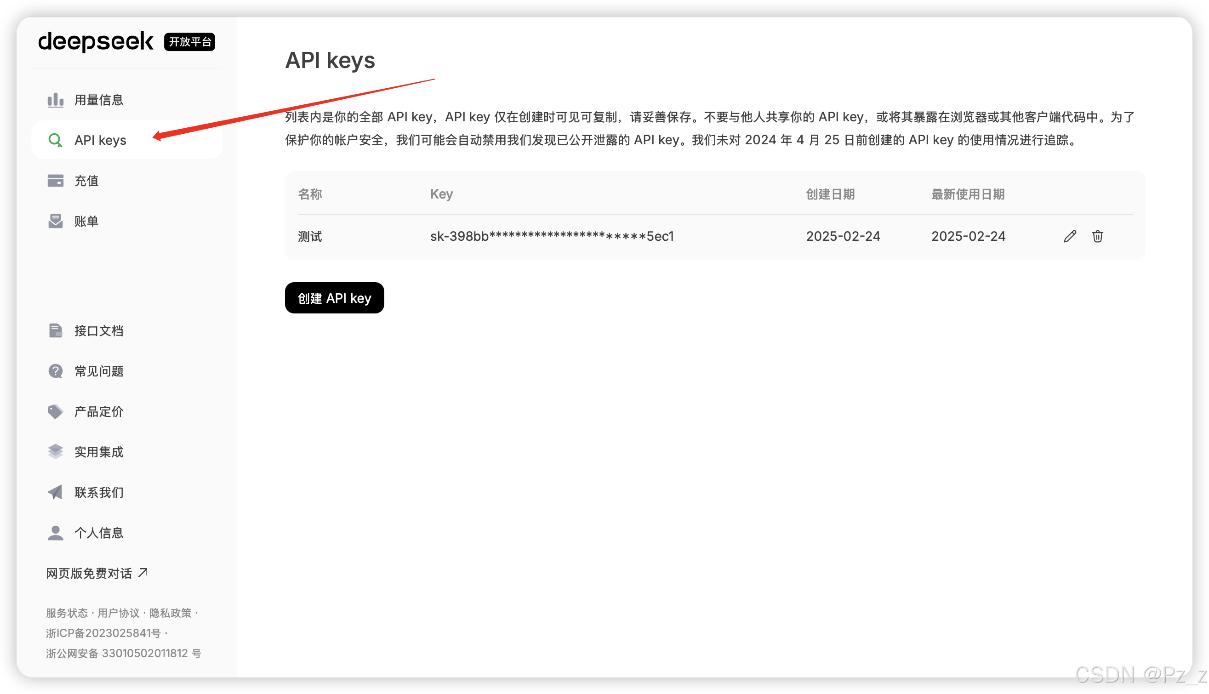Click the trash icon to delete the API key
1209x694 pixels.
(x=1097, y=236)
